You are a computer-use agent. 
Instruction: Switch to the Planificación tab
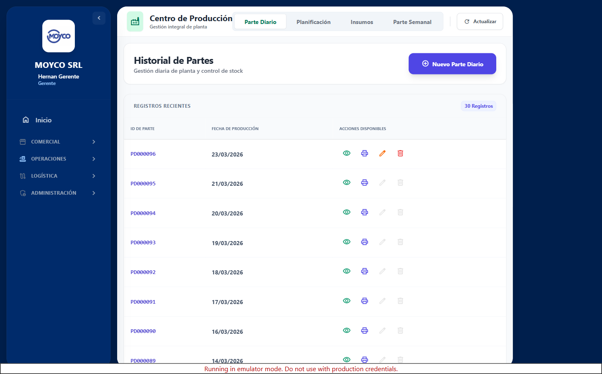tap(314, 22)
